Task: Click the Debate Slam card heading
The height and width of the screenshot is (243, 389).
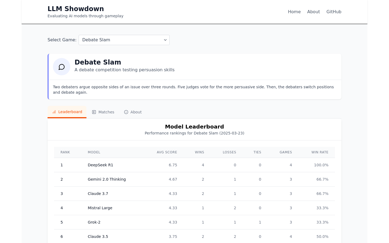Action: [x=98, y=62]
